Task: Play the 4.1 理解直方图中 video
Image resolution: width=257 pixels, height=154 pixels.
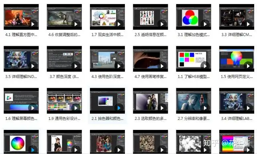Action: pos(33,24)
